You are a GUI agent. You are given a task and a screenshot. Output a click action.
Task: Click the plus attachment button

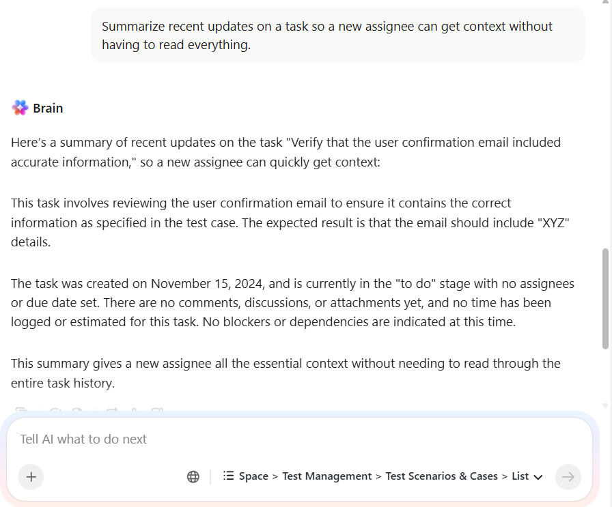[31, 477]
